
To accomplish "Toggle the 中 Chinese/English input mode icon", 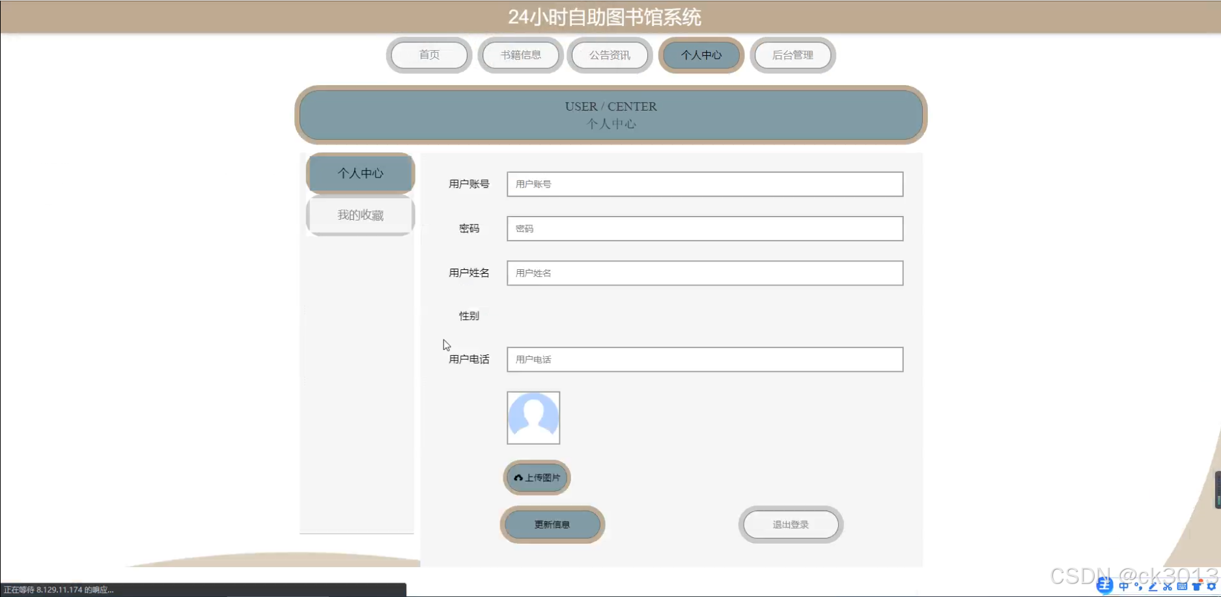I will pyautogui.click(x=1123, y=587).
